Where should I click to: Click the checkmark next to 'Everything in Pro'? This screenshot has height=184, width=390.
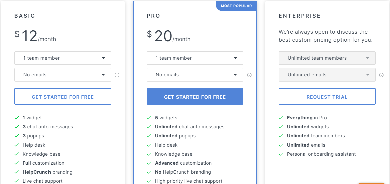click(281, 118)
